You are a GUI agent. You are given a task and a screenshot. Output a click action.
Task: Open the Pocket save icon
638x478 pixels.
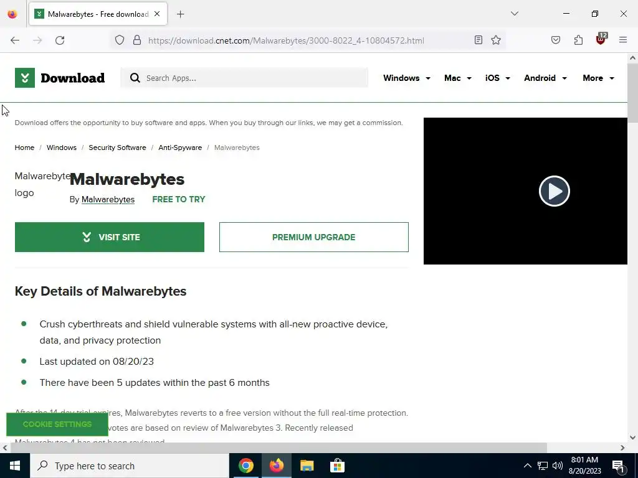point(556,40)
